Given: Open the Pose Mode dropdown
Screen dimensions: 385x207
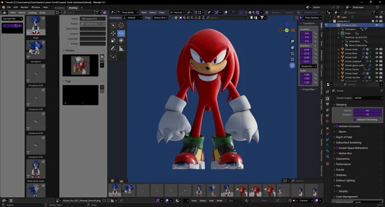Looking at the screenshot, I should [x=128, y=12].
